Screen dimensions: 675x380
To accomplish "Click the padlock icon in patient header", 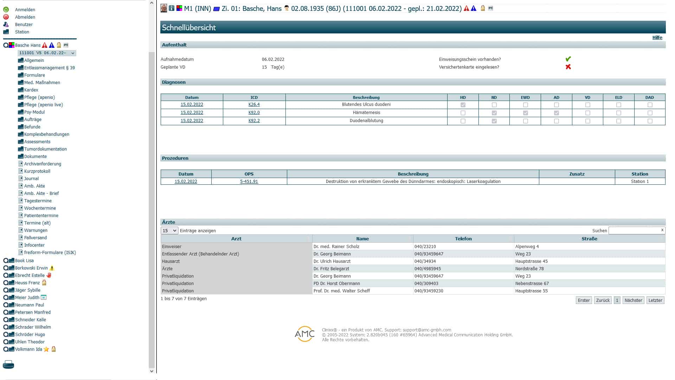I will point(483,8).
